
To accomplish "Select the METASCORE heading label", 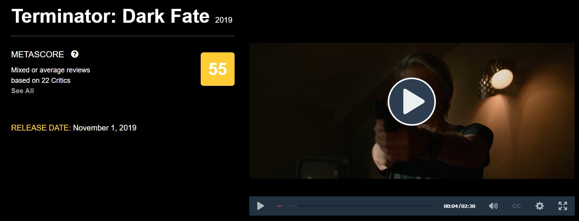I will point(38,54).
